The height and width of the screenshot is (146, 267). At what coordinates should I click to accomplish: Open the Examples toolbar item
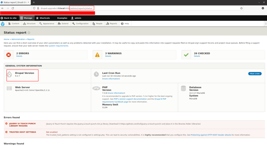(x=62, y=18)
